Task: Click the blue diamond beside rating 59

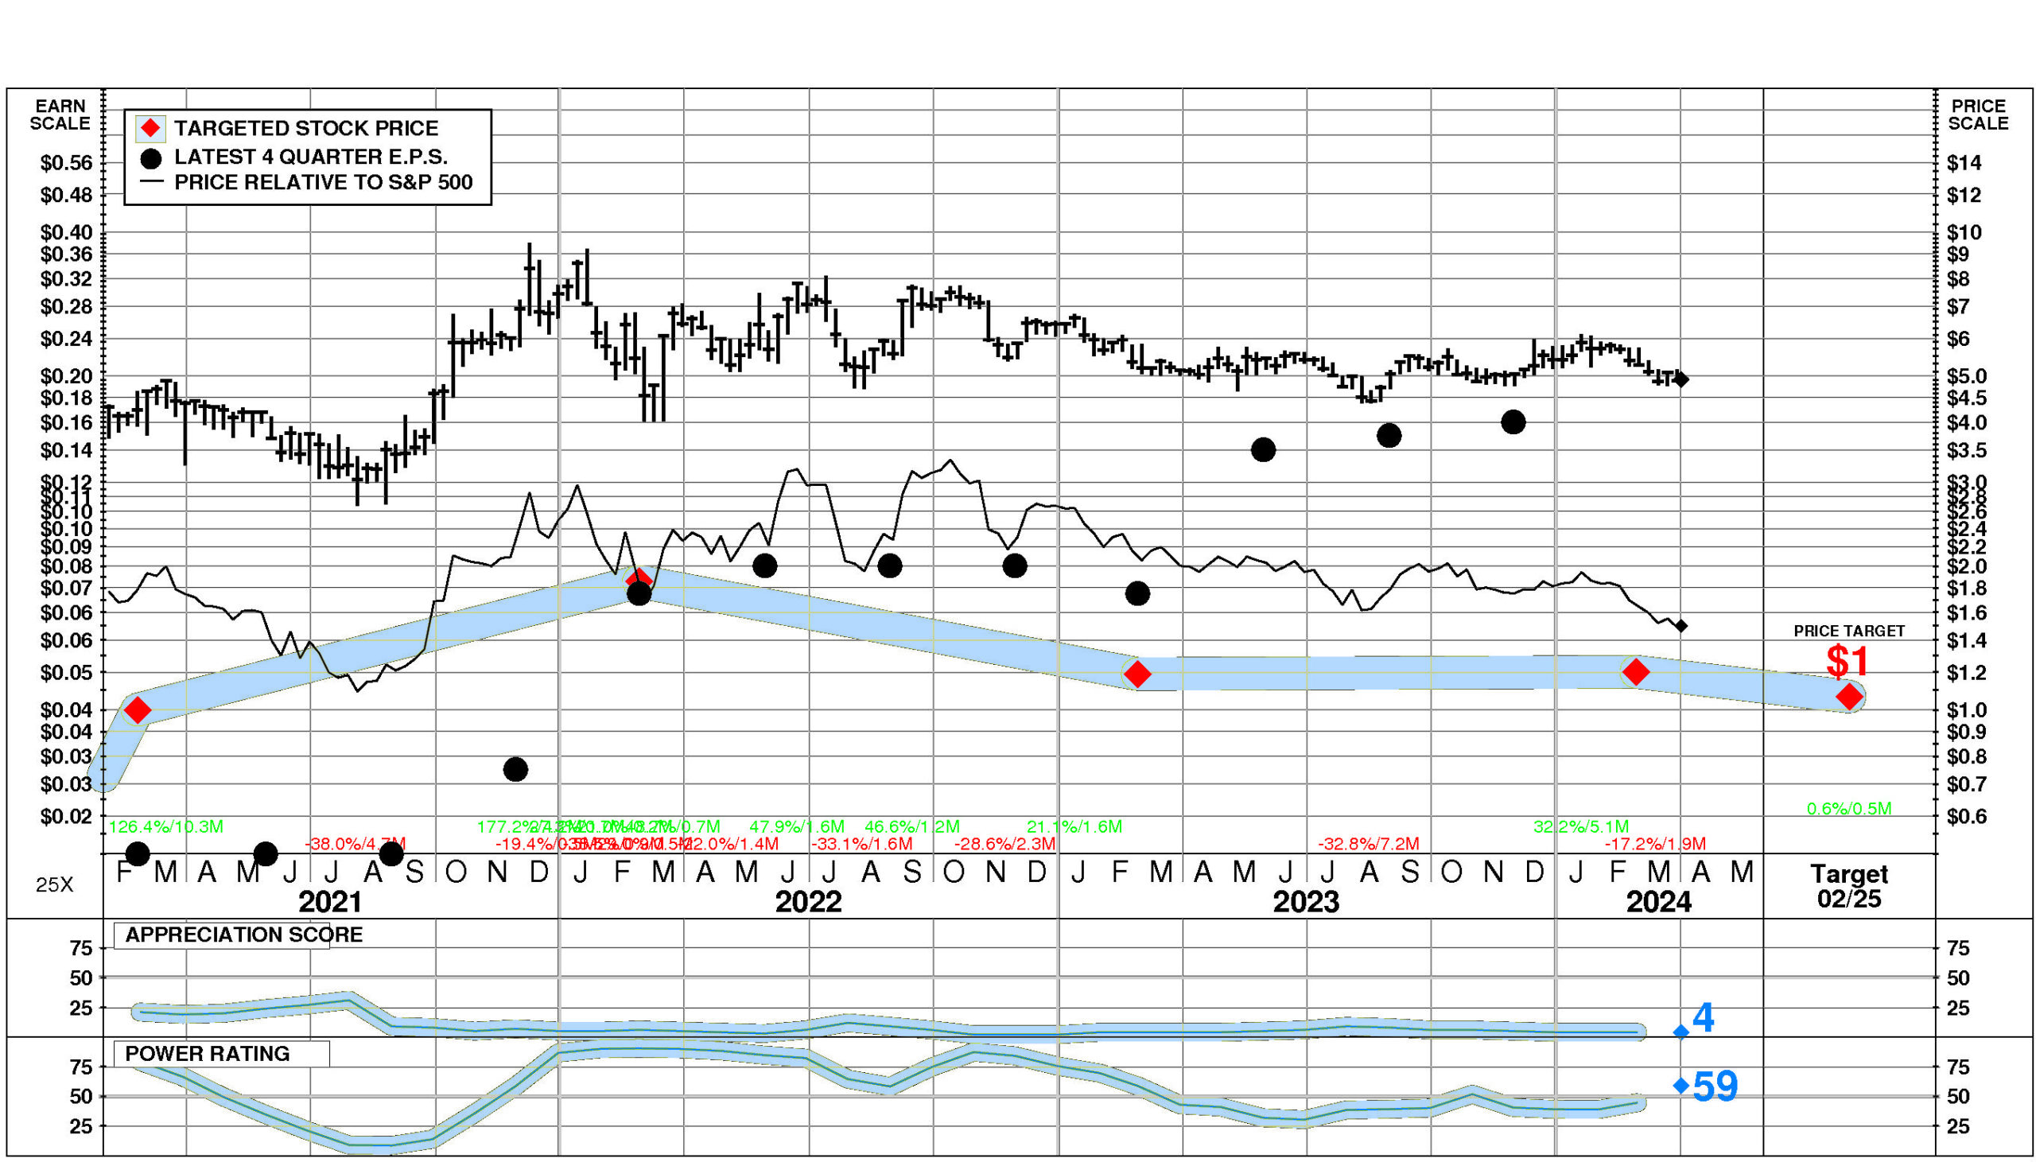Action: pyautogui.click(x=1680, y=1086)
